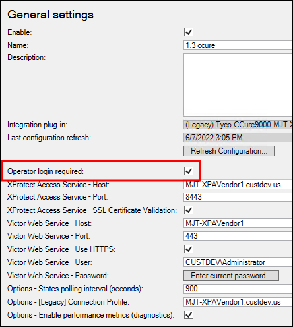The image size is (293, 327).
Task: Click the Integration plug-in read-only field
Action: click(x=238, y=125)
